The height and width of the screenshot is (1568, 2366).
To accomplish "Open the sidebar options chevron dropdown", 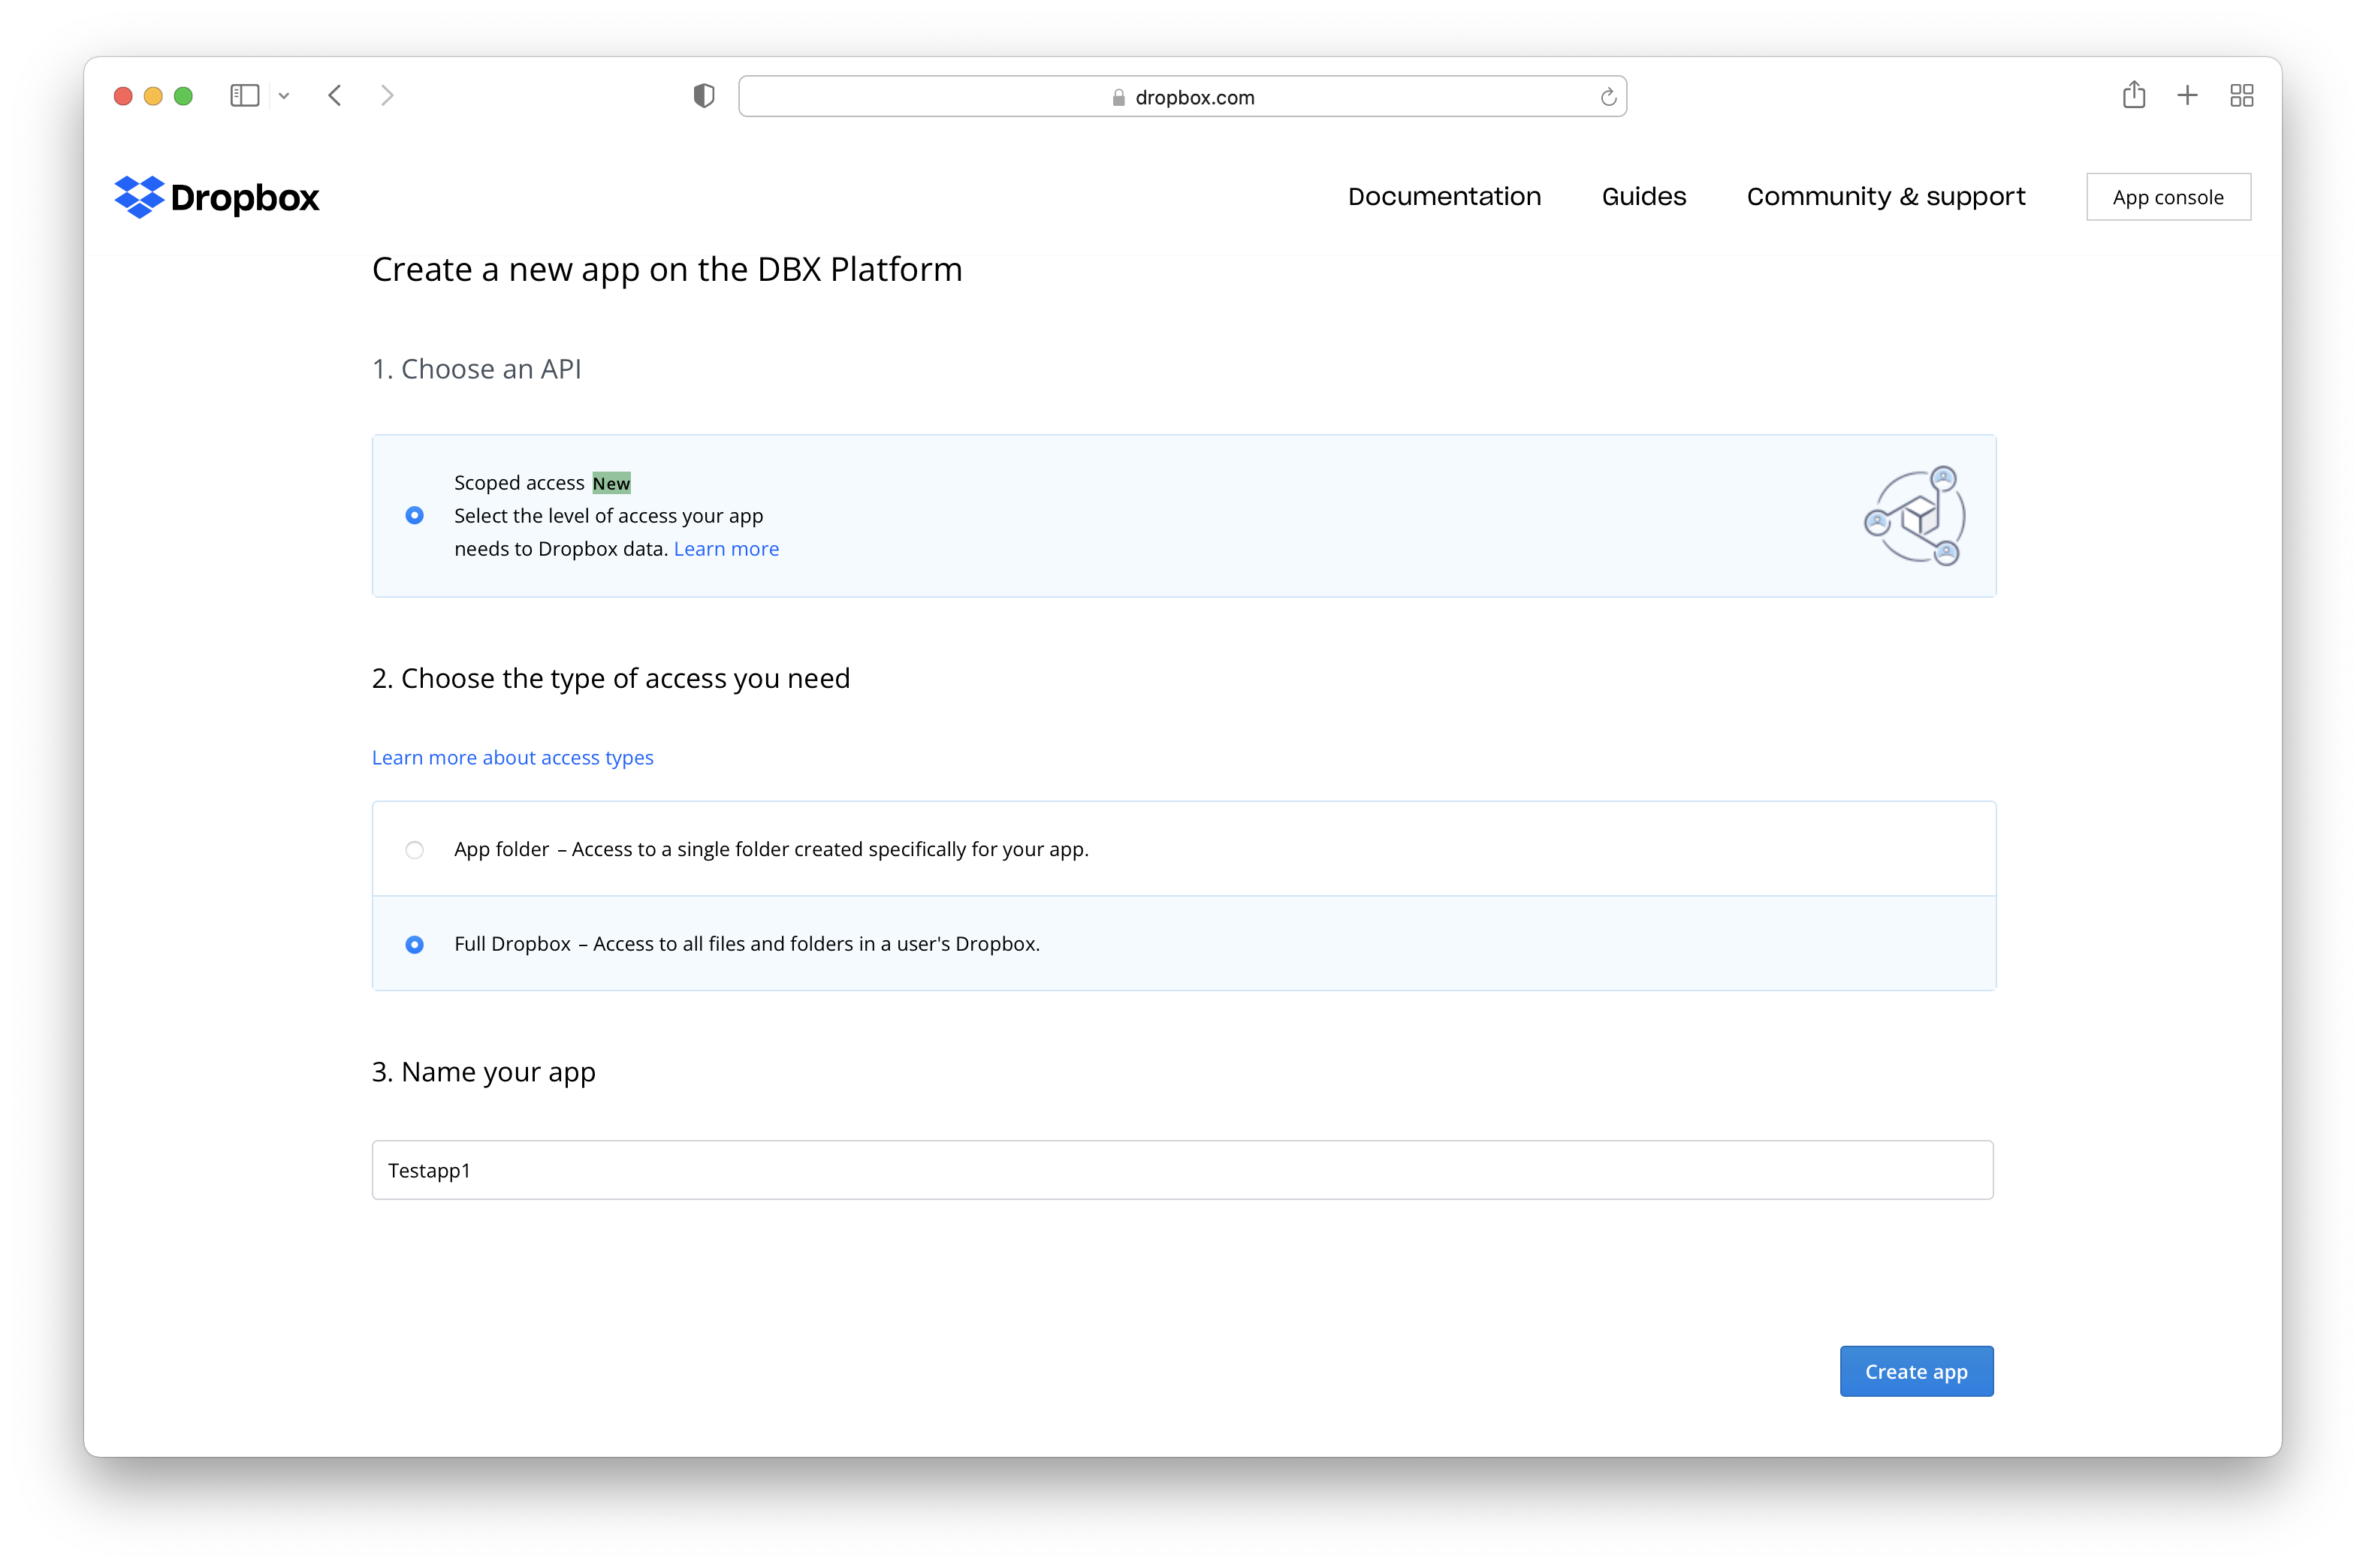I will tap(284, 96).
